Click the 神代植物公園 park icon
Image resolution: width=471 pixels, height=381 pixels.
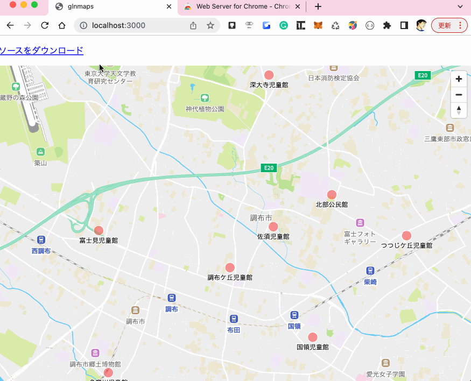[x=205, y=98]
